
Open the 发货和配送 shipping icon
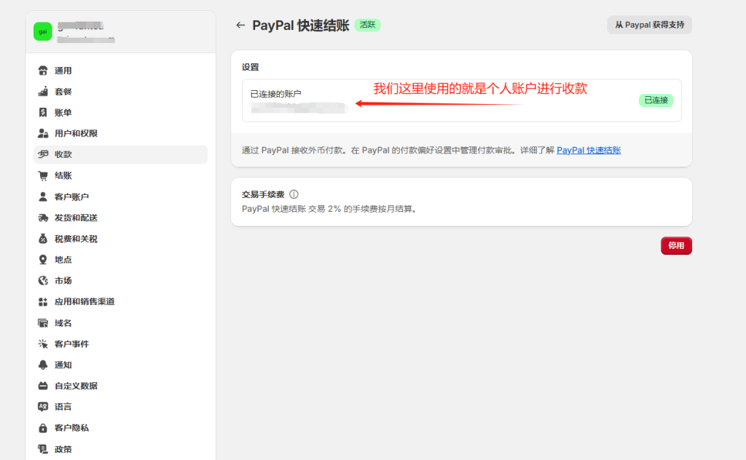44,218
